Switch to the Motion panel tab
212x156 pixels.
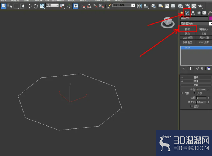click(199, 13)
